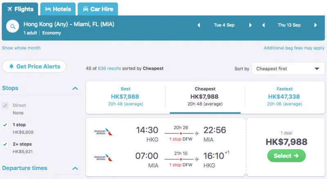The width and height of the screenshot is (327, 179).
Task: Open the Cheapest first sort dropdown
Action: (288, 69)
